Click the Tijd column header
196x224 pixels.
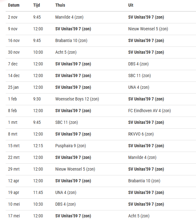tap(37, 5)
